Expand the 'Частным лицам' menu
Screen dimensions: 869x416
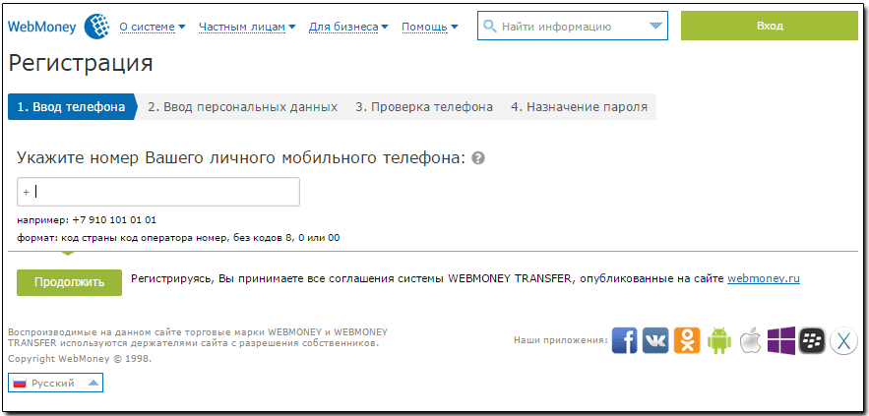click(x=247, y=27)
